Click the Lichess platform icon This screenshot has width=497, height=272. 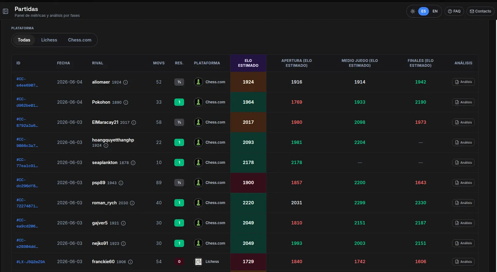(198, 262)
